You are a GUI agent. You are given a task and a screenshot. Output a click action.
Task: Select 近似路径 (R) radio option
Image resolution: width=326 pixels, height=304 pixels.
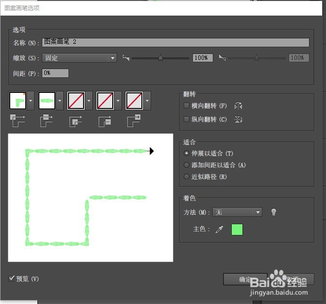(x=187, y=177)
